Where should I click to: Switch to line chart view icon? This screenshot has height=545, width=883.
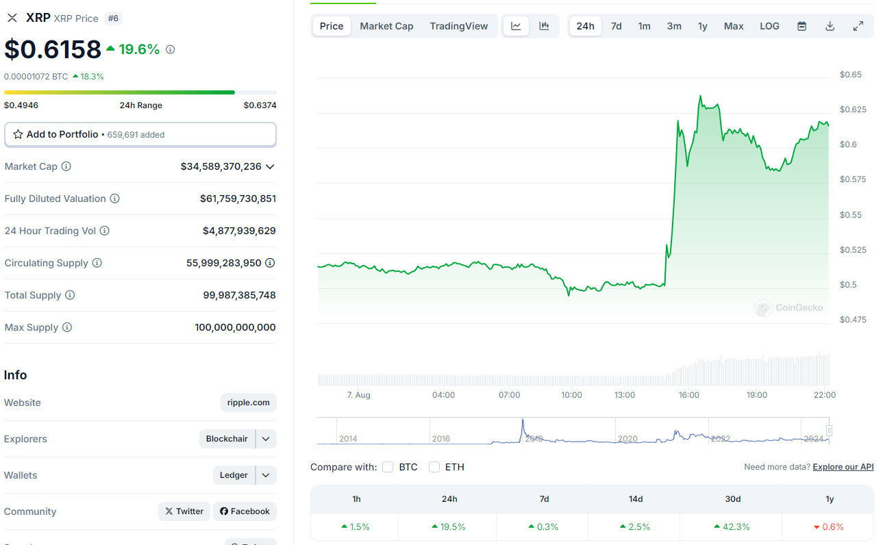(x=517, y=26)
